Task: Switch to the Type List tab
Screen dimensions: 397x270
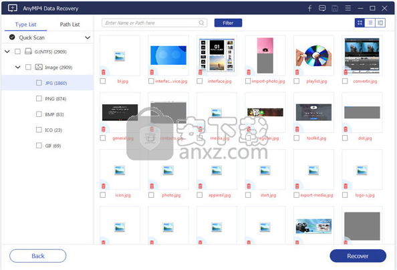Action: pos(25,24)
